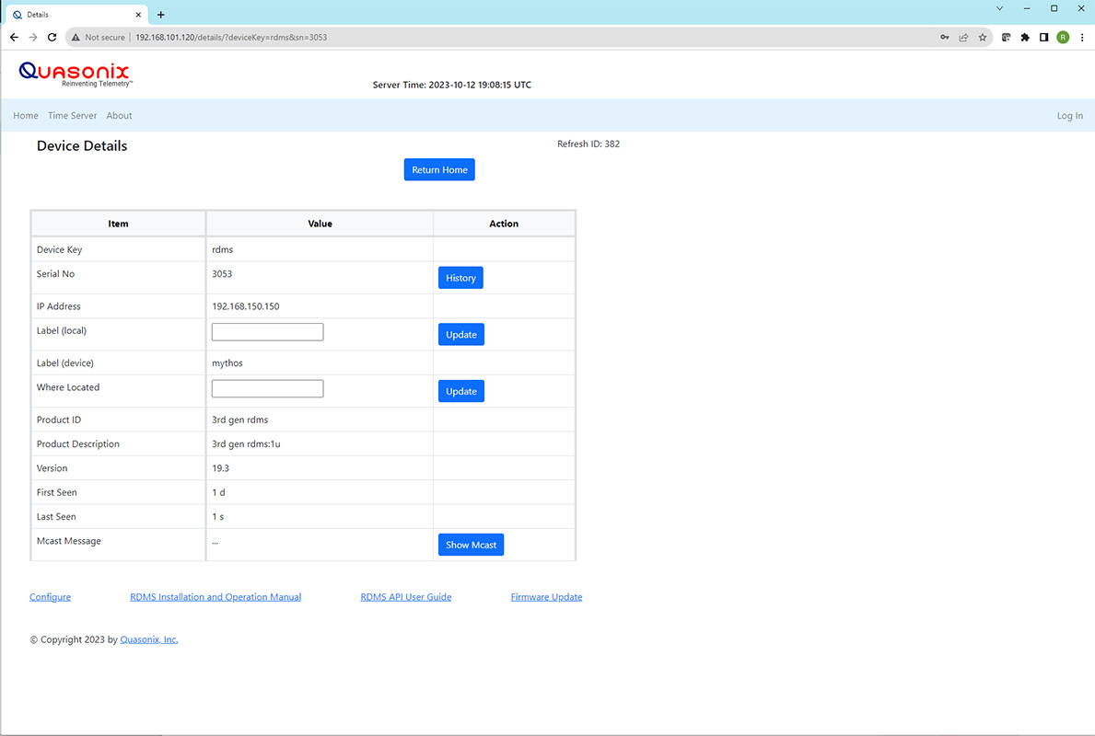Click Update button for Where Located

click(x=460, y=391)
